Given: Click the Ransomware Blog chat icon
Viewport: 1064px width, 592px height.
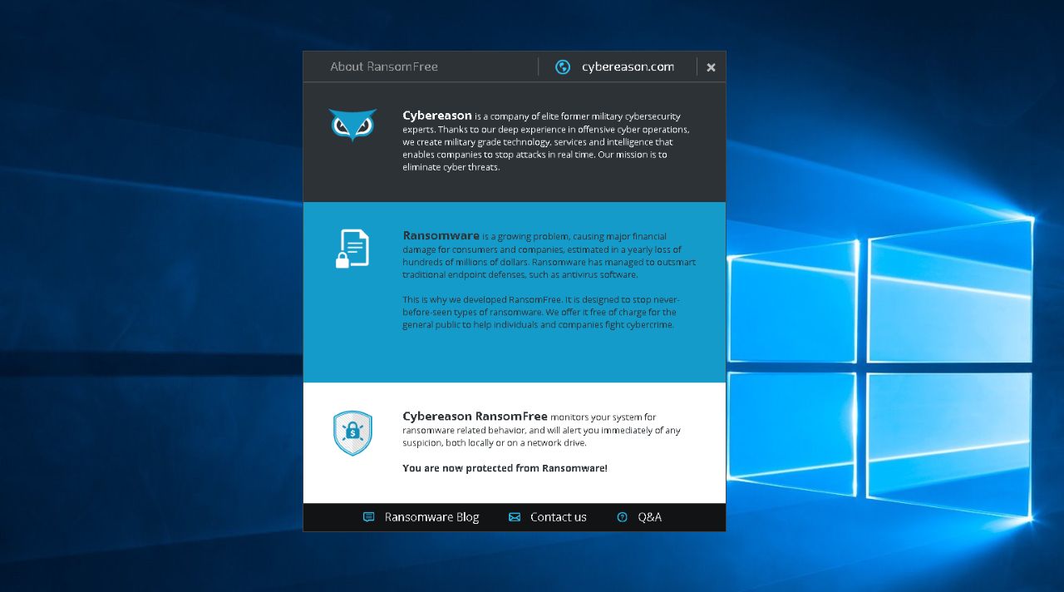Looking at the screenshot, I should [369, 517].
